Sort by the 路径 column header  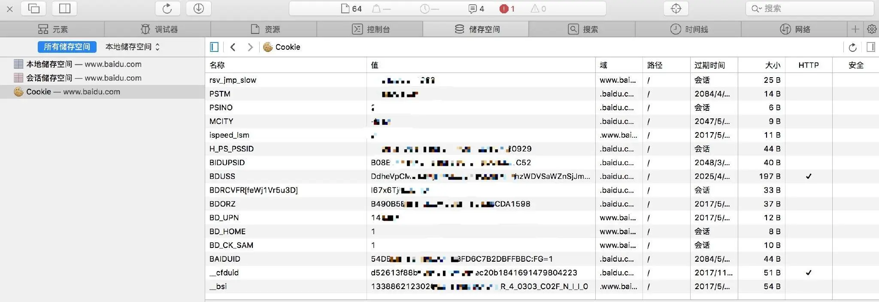tap(667, 65)
